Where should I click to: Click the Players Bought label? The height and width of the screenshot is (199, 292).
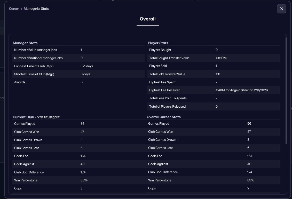click(160, 50)
